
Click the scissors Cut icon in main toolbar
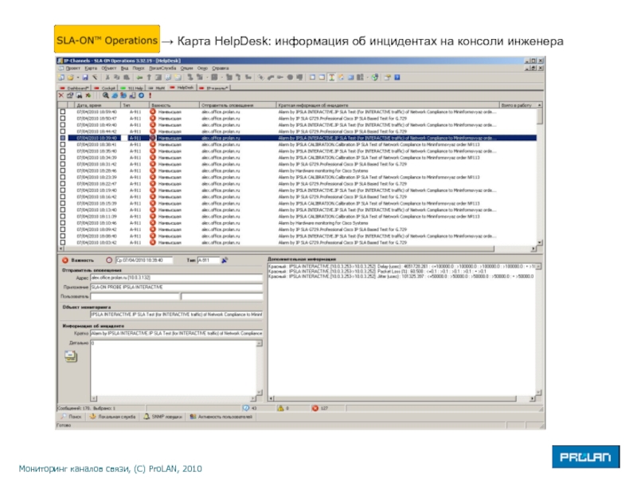click(x=106, y=77)
